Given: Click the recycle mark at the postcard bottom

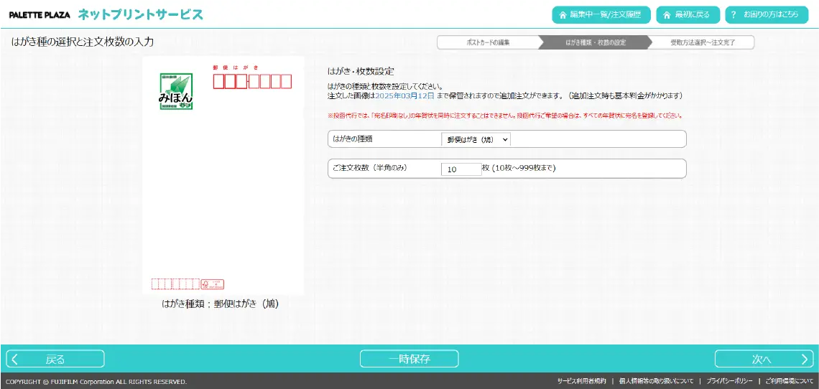Looking at the screenshot, I should pos(212,284).
